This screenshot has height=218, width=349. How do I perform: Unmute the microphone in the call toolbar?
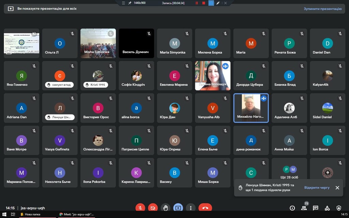(140, 208)
